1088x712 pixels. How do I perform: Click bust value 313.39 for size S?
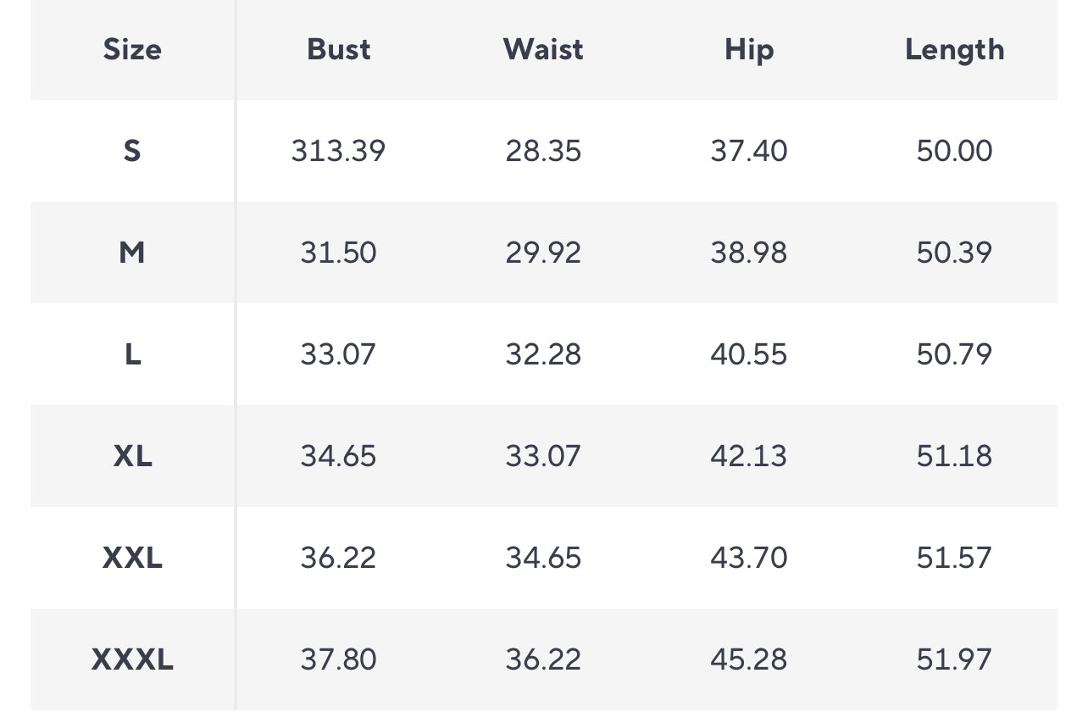pos(338,151)
